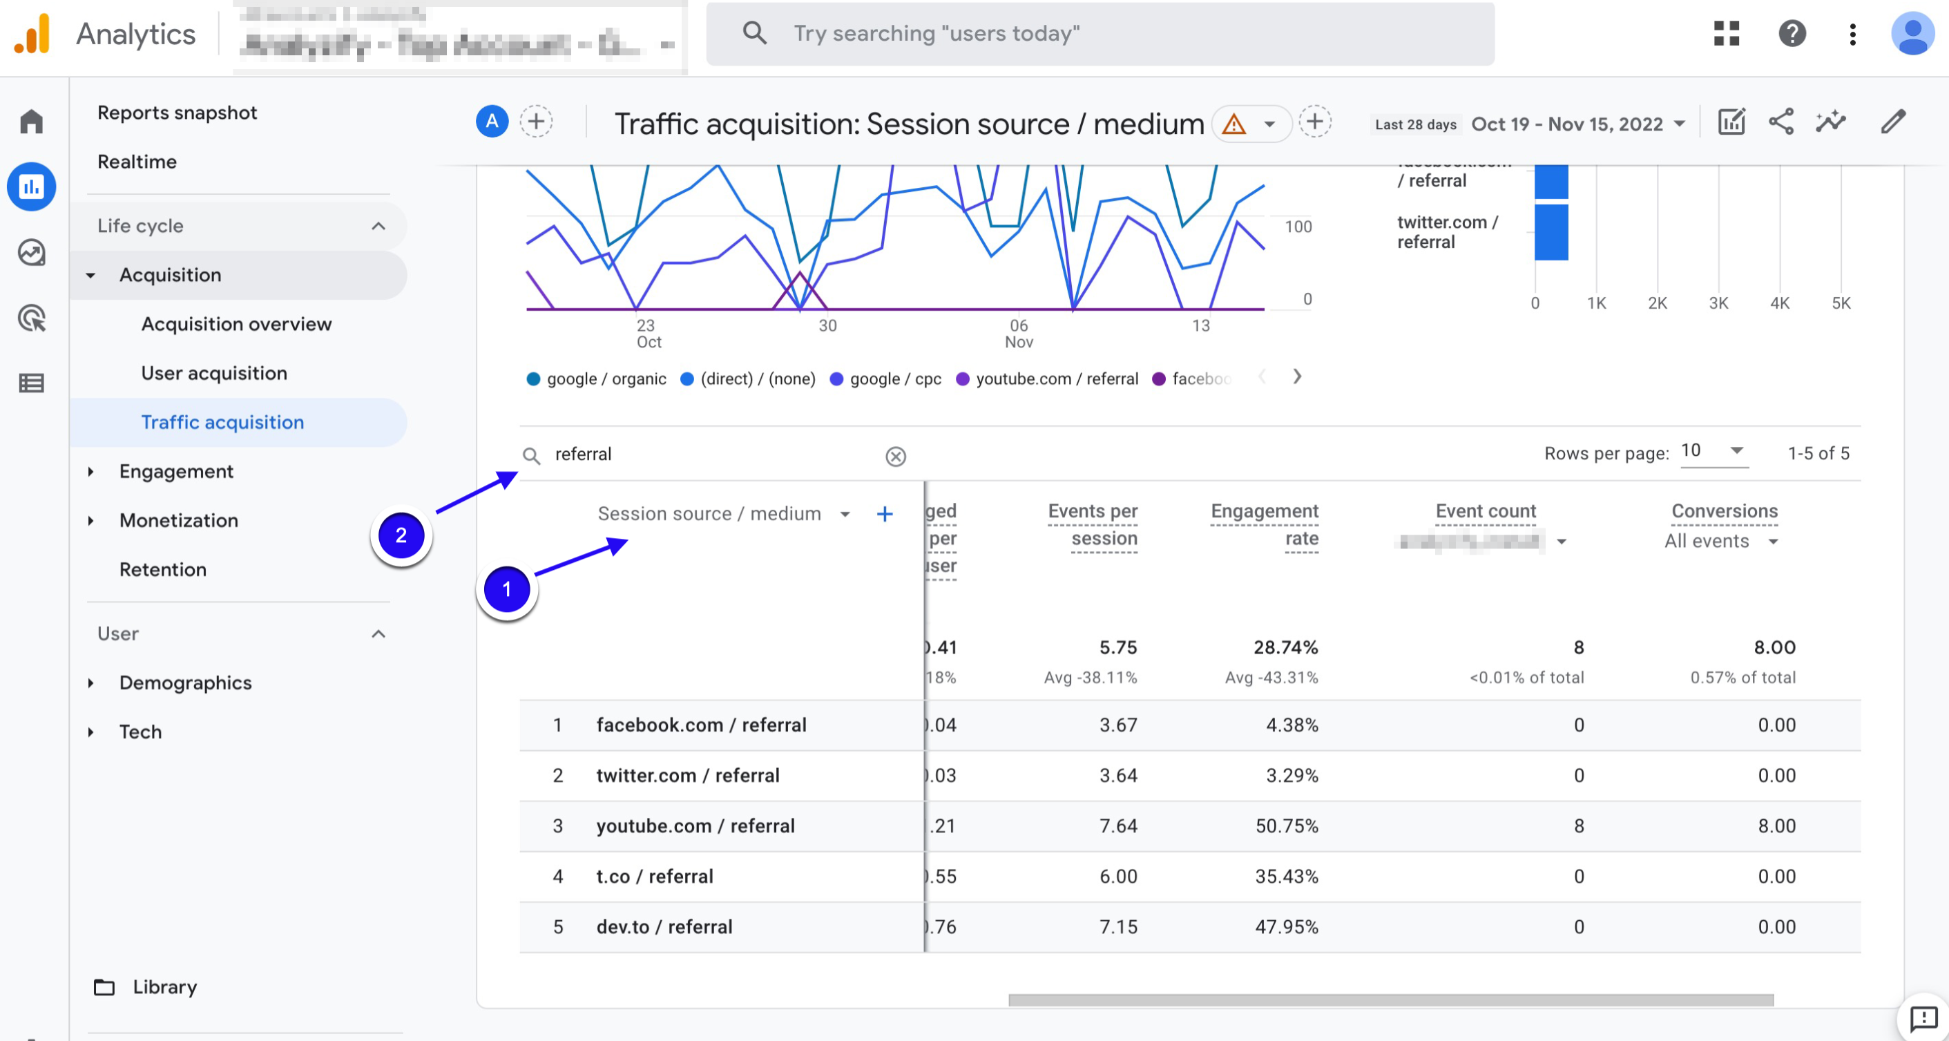The width and height of the screenshot is (1949, 1041).
Task: Click the customize chart icon
Action: (1730, 122)
